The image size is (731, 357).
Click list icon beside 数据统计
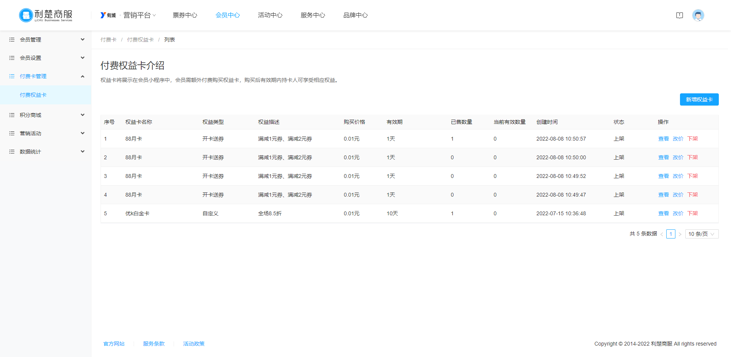click(12, 152)
